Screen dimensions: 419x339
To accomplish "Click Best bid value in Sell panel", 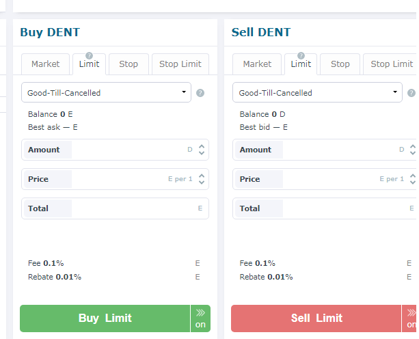I will tap(264, 127).
